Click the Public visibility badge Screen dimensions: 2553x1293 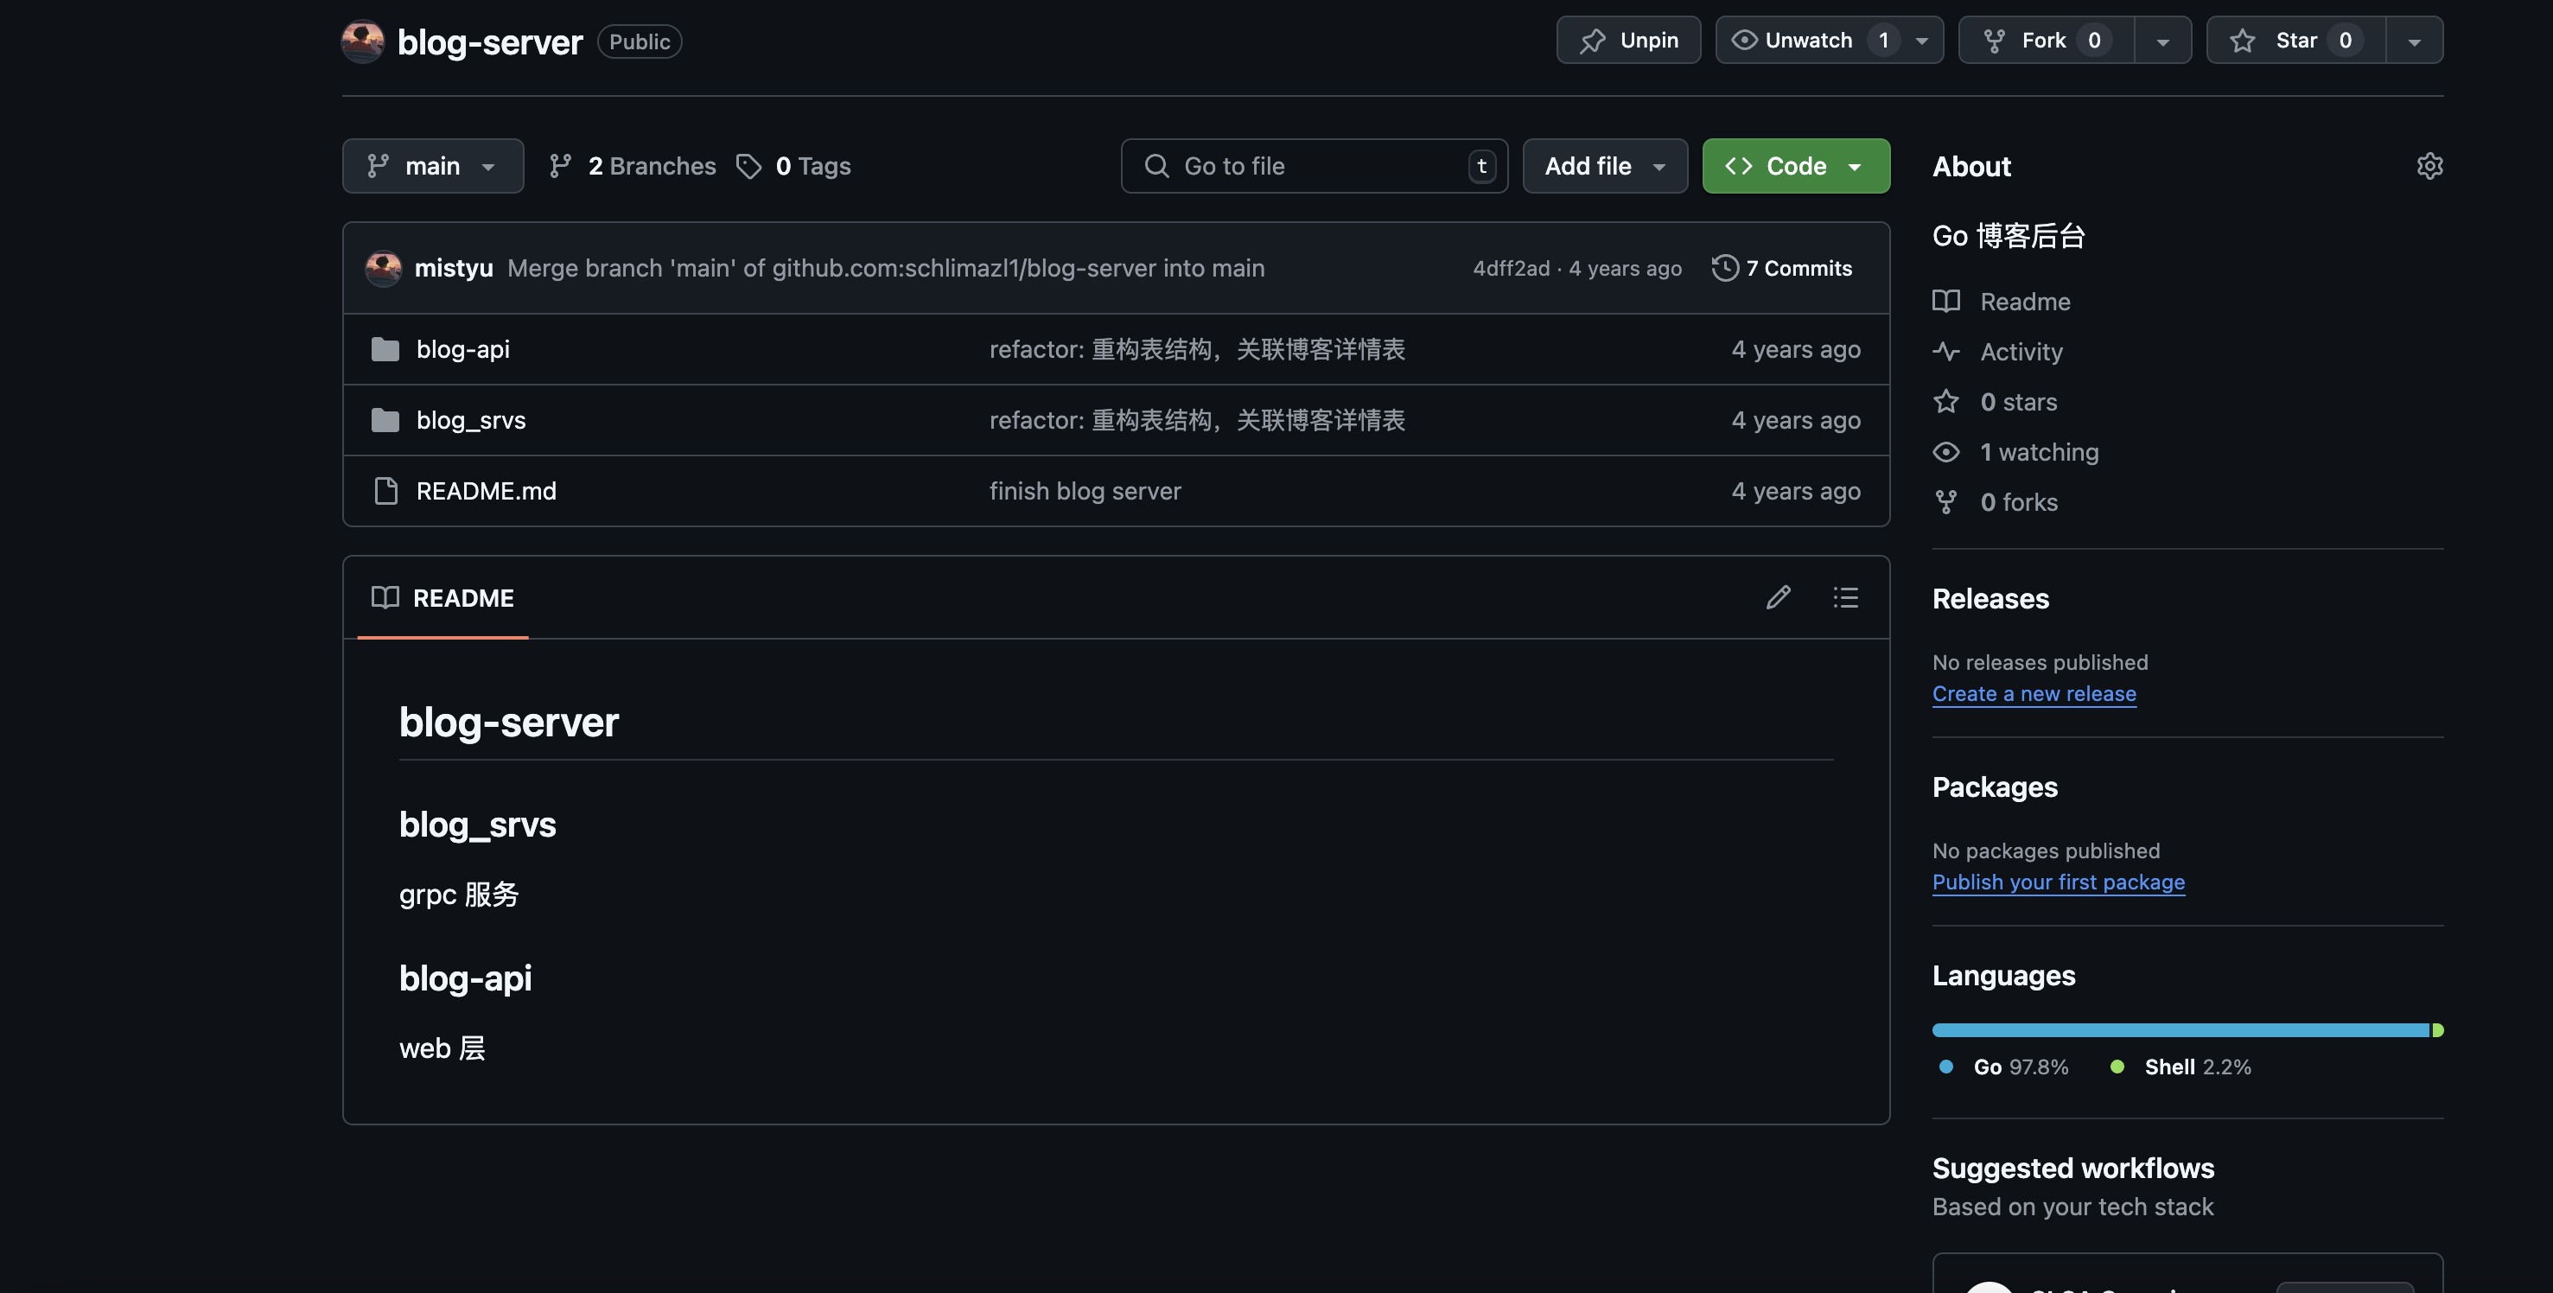(x=640, y=41)
